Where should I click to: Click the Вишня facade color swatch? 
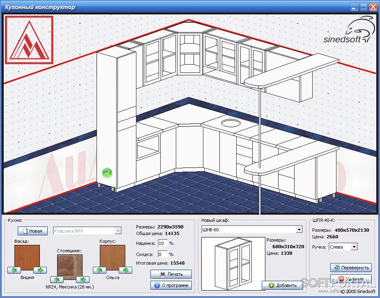pyautogui.click(x=27, y=256)
